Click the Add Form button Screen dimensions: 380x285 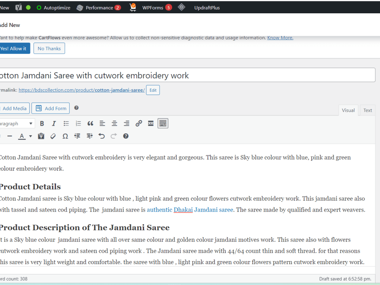pyautogui.click(x=51, y=108)
